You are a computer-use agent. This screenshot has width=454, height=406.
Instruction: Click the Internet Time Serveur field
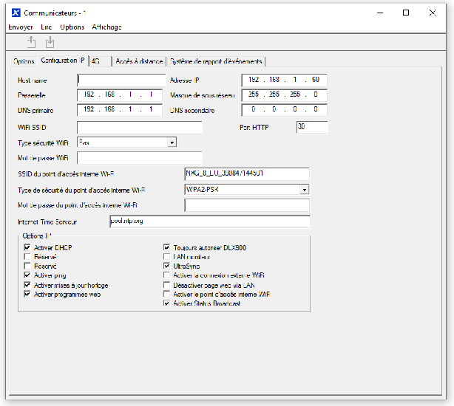210,221
